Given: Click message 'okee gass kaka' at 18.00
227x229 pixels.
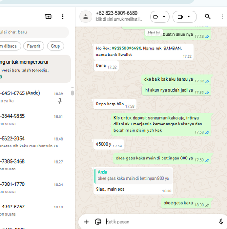Looking at the screenshot, I should tap(186, 203).
